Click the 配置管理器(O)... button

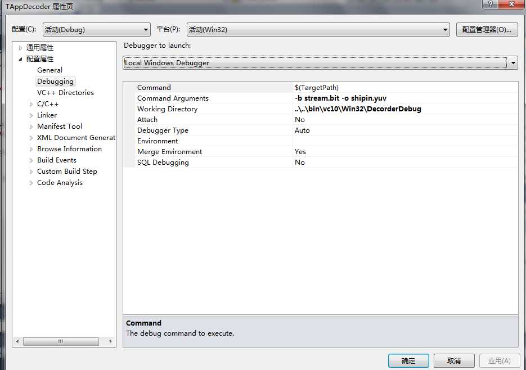tap(487, 29)
